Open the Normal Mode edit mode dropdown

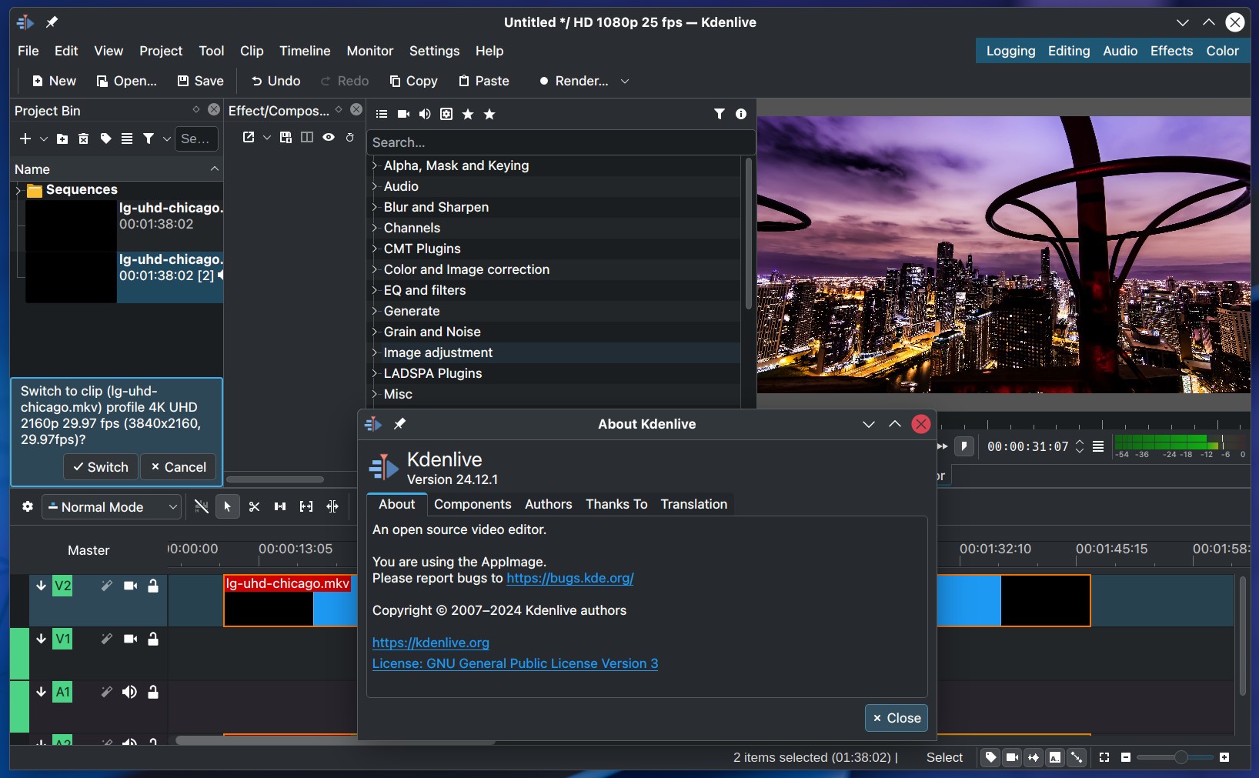[x=112, y=507]
